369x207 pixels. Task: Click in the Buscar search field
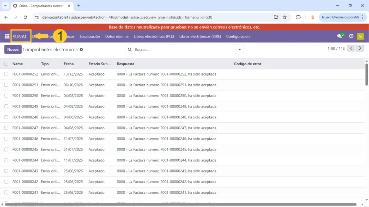pyautogui.click(x=184, y=50)
